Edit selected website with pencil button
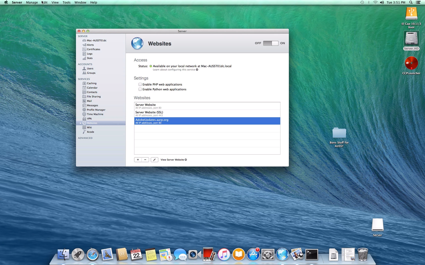The image size is (425, 265). [154, 160]
